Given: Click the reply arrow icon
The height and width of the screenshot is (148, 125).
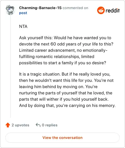Looking at the screenshot, I should [x=38, y=125].
